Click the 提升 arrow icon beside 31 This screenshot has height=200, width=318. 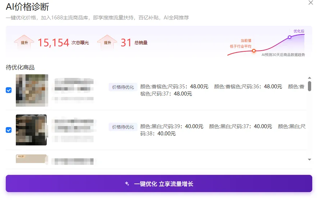coord(107,42)
